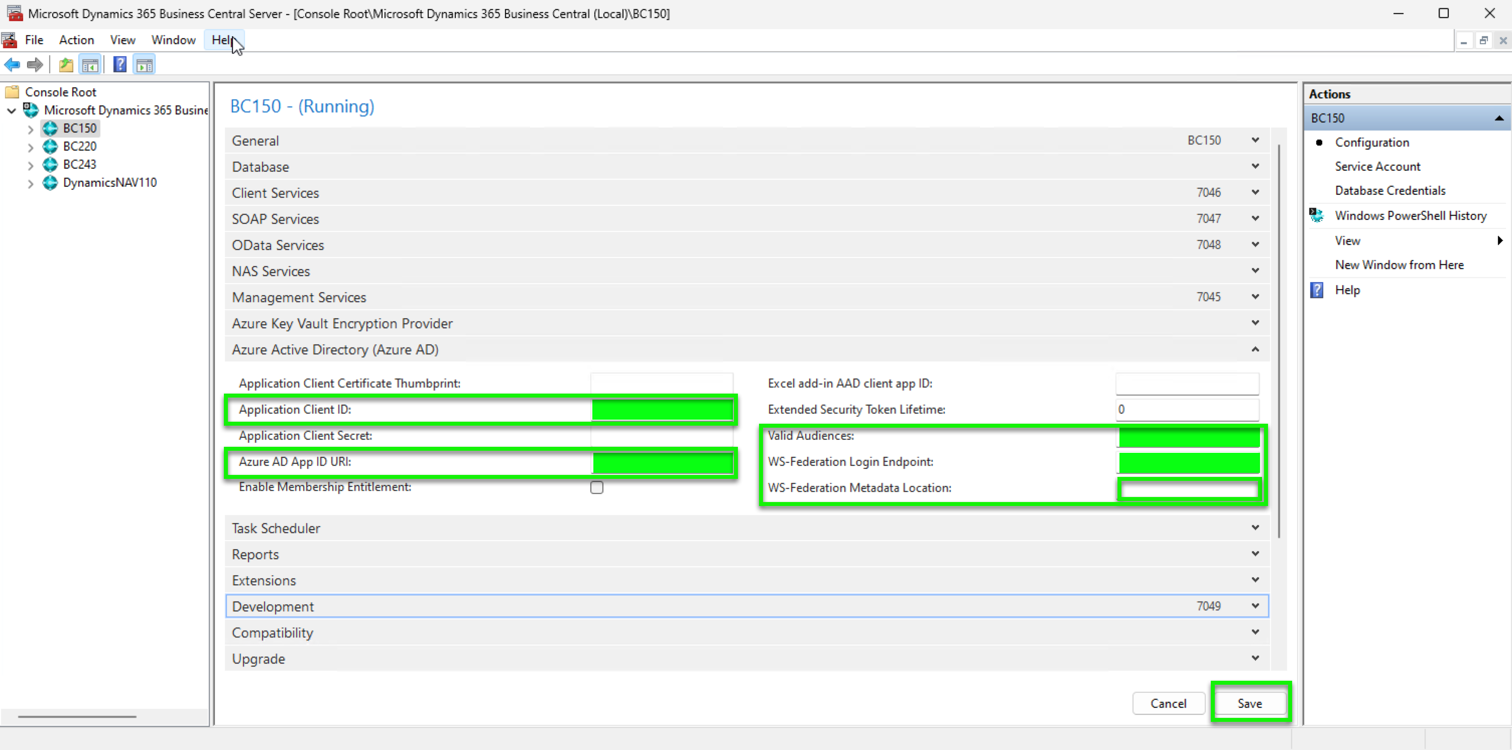Collapse the Microsoft Dynamics 365 tree node
The width and height of the screenshot is (1512, 750).
11,110
